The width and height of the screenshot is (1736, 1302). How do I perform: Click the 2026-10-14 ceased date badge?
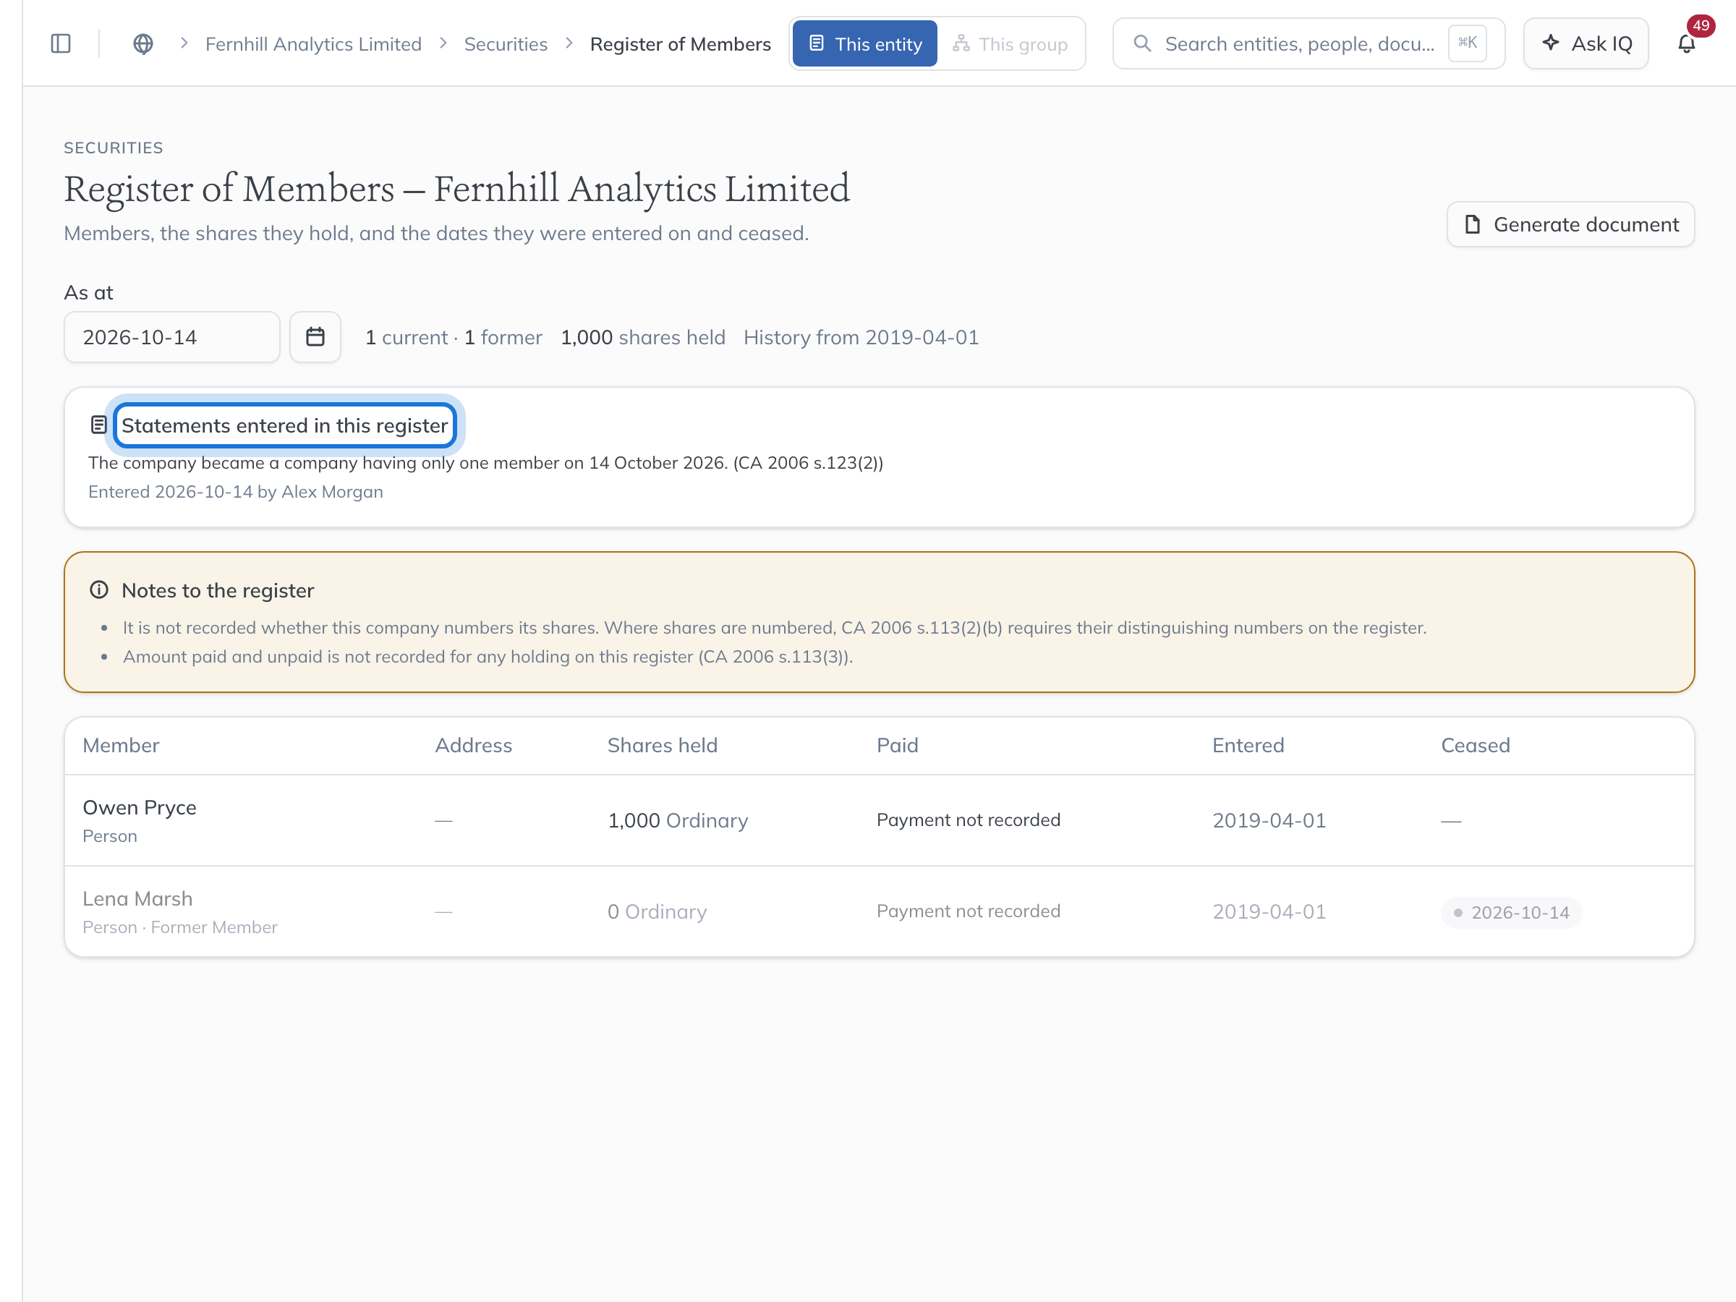(x=1511, y=913)
